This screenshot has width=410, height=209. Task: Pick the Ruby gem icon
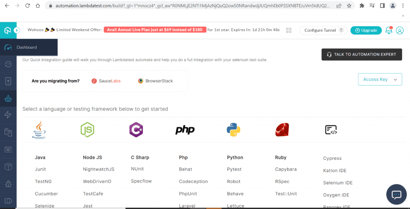(x=282, y=129)
